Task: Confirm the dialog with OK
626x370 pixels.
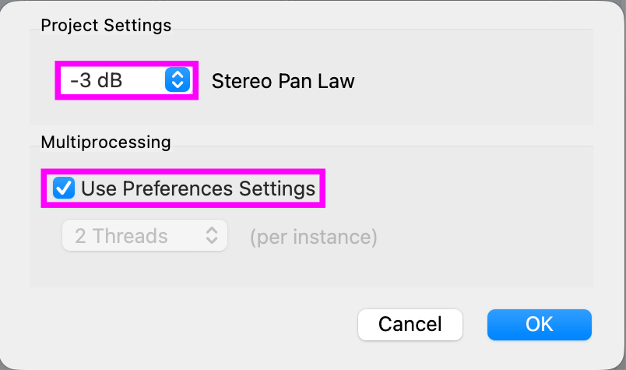Action: pyautogui.click(x=539, y=324)
